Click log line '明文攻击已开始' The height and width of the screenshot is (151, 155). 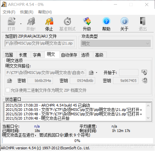[x=37, y=118]
